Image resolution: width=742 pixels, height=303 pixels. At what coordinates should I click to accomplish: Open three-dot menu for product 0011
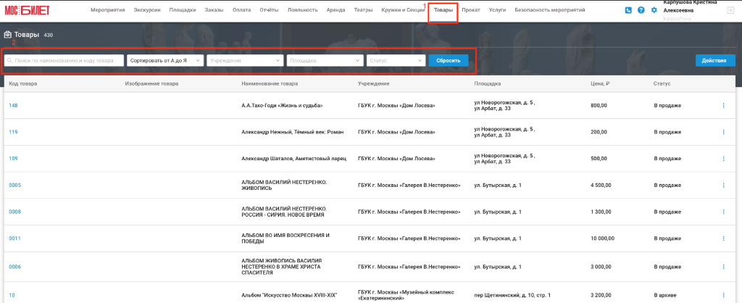click(724, 238)
